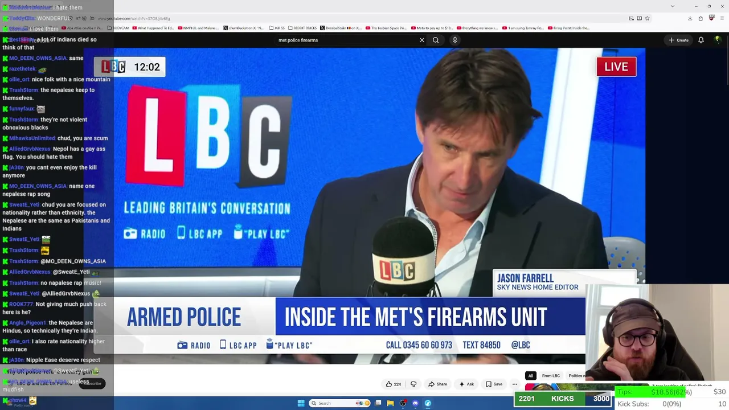Open Task View on the taskbar
This screenshot has width=729, height=410.
coord(378,403)
